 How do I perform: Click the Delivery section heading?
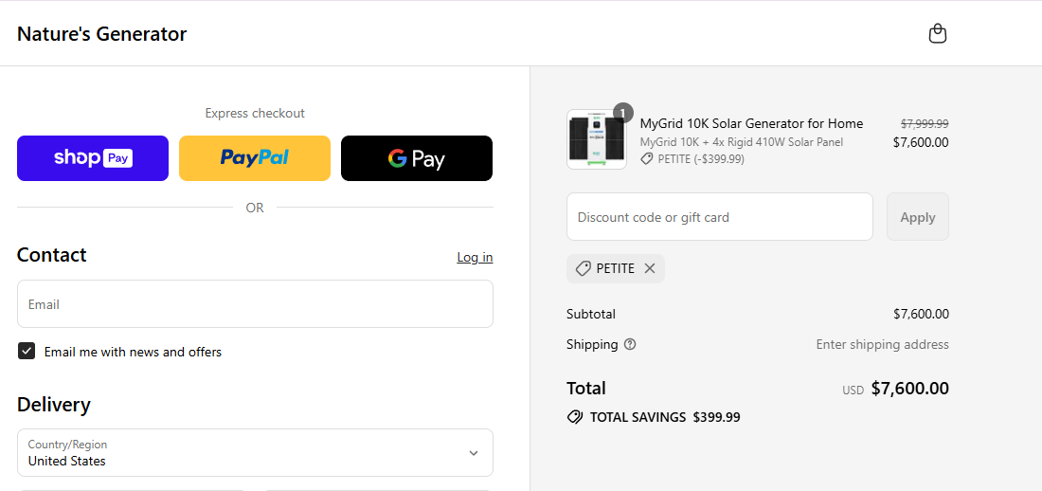pyautogui.click(x=54, y=405)
